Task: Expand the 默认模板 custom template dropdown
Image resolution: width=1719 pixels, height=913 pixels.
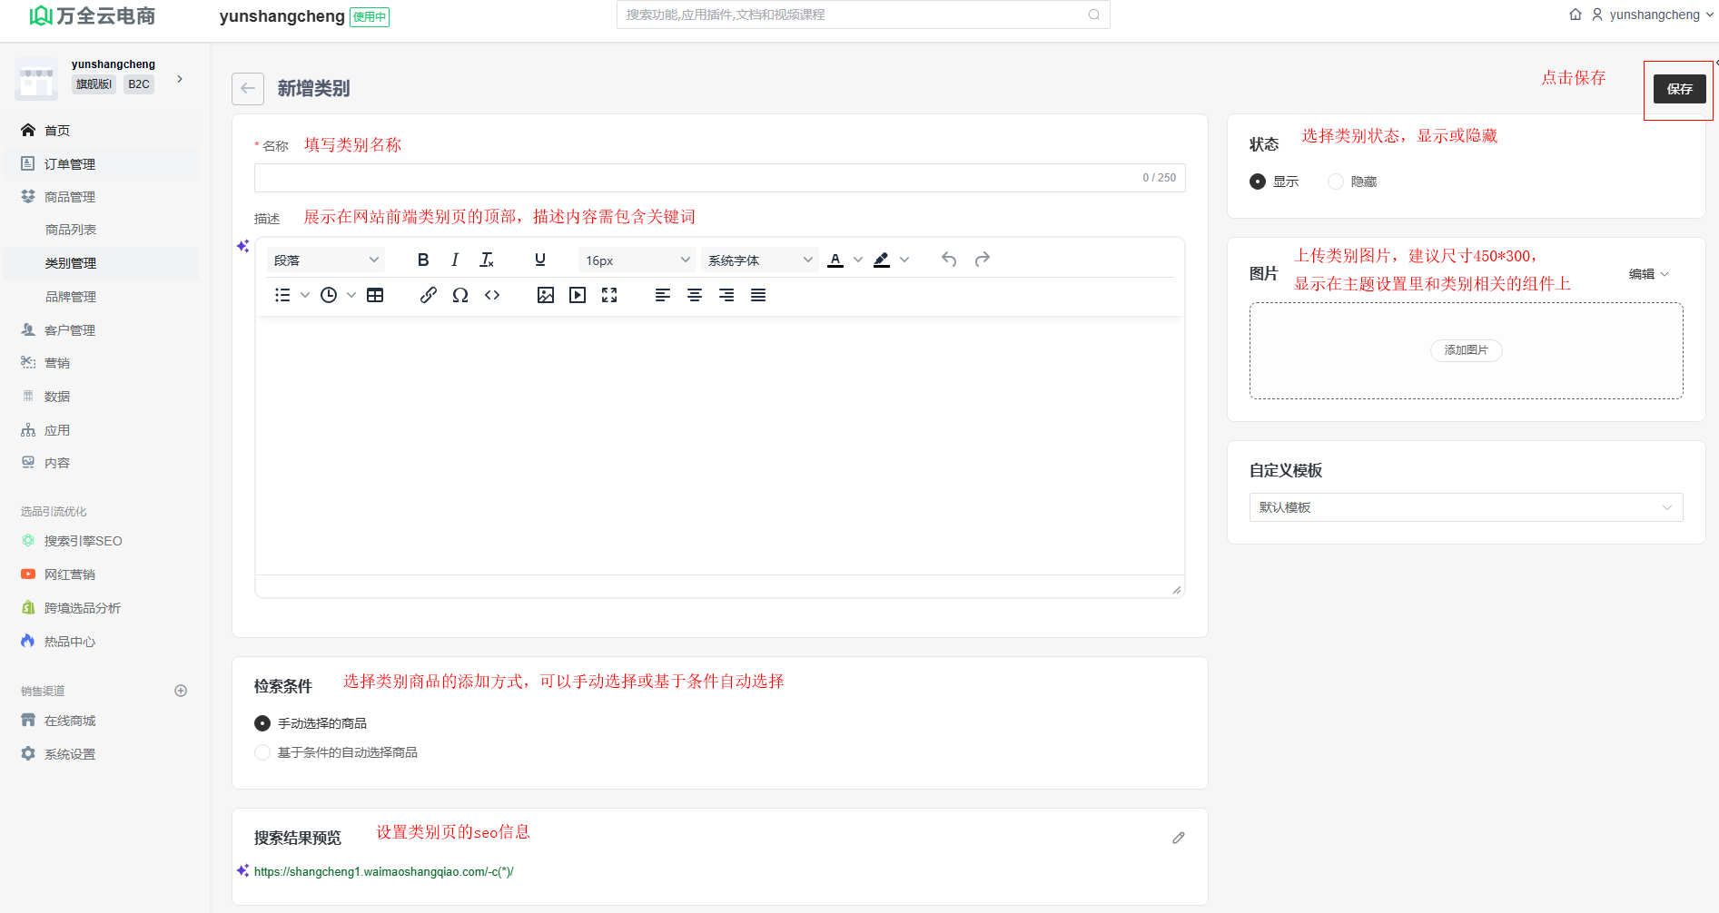Action: (1466, 507)
